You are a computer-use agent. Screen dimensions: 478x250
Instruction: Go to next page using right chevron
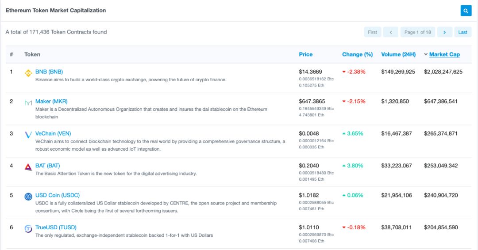445,32
